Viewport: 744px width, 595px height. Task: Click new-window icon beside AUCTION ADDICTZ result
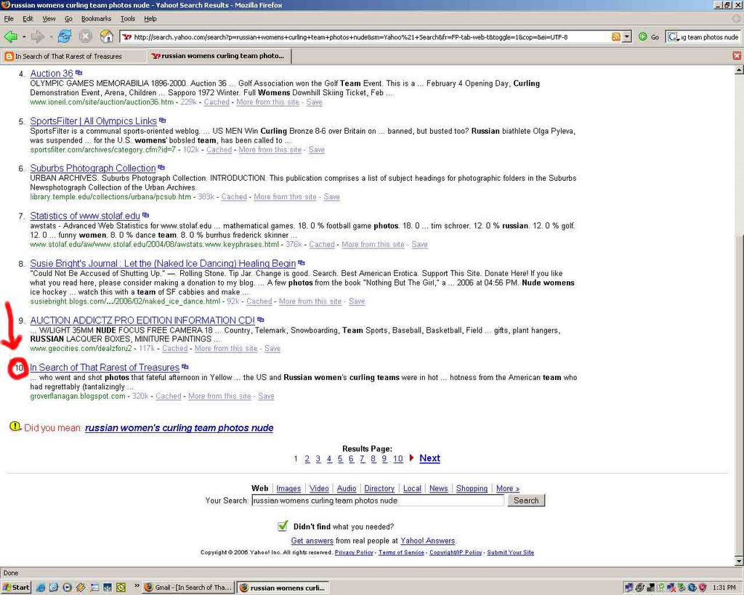(261, 320)
